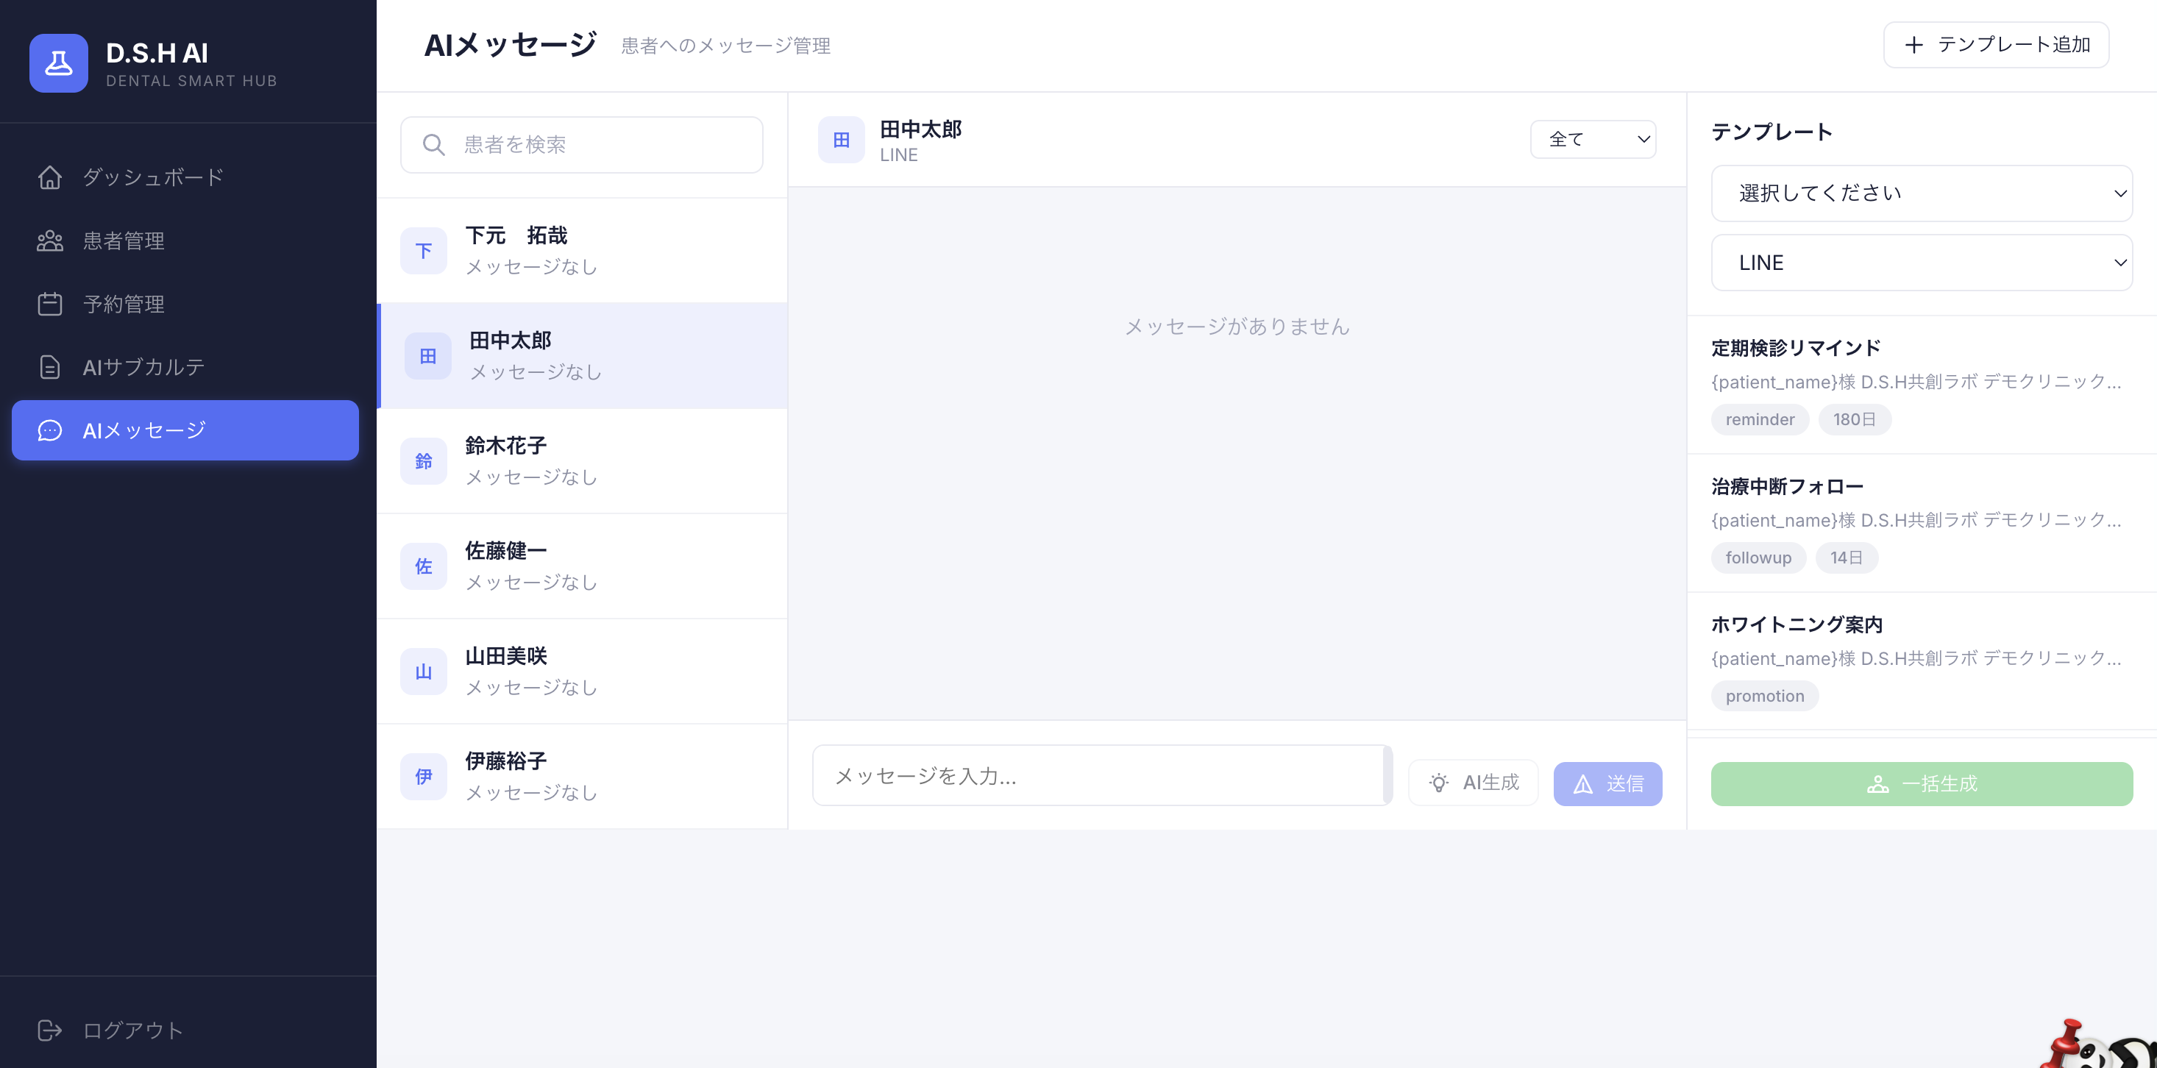Click the AIサブカルテ document icon

(50, 366)
